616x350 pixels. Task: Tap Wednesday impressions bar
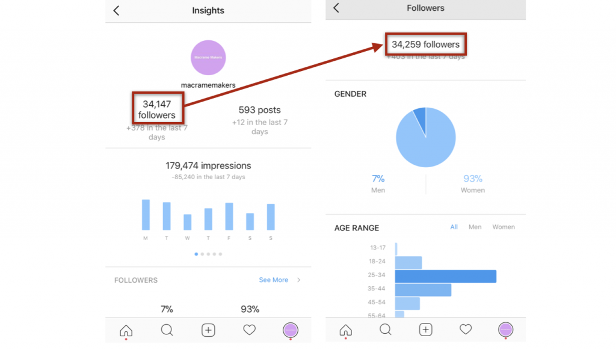click(188, 222)
